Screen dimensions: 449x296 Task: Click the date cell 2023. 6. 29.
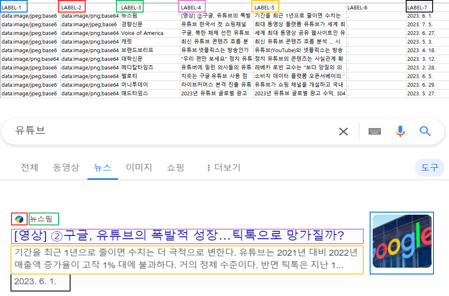point(427,85)
